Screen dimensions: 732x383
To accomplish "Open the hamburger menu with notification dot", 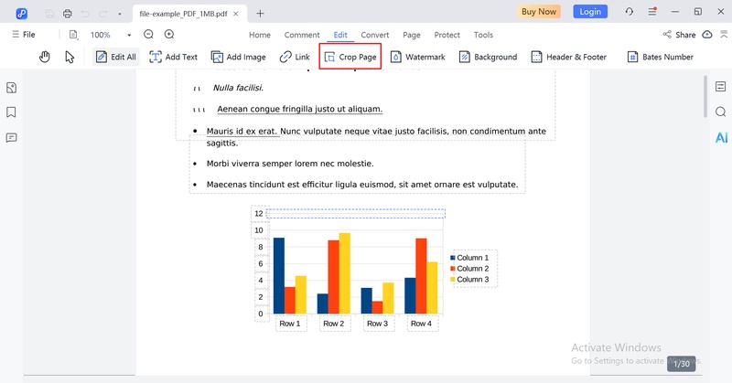I will click(652, 12).
